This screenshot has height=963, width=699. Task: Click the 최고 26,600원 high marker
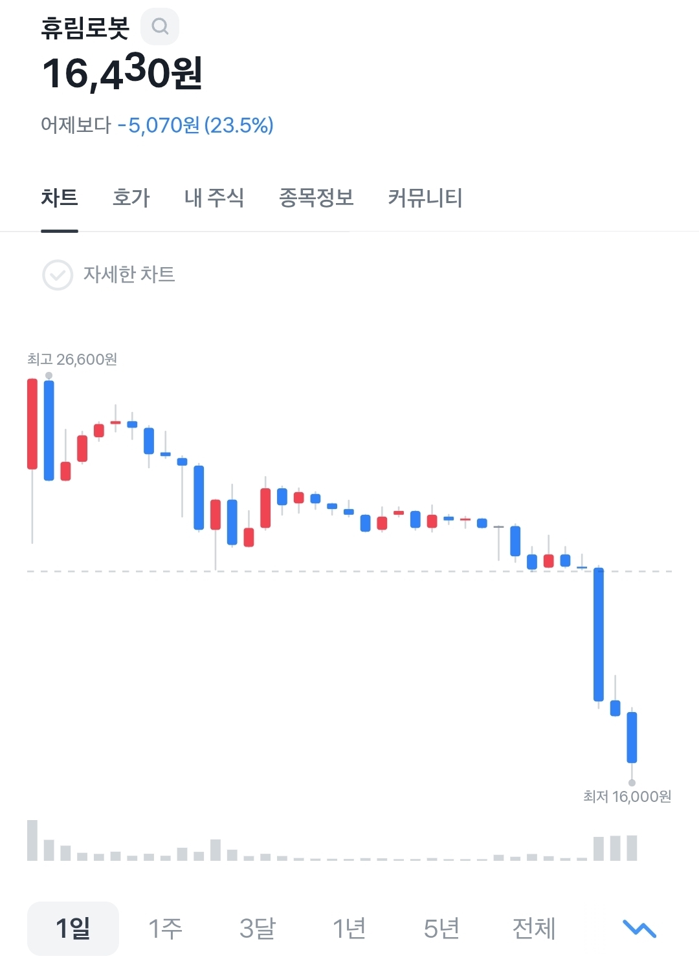[x=72, y=360]
